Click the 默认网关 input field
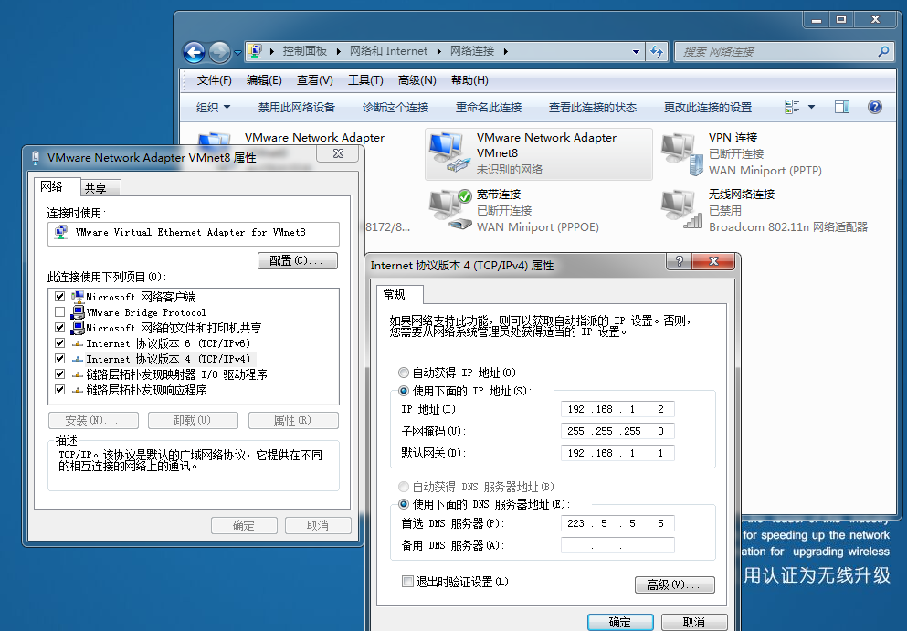 pos(617,454)
